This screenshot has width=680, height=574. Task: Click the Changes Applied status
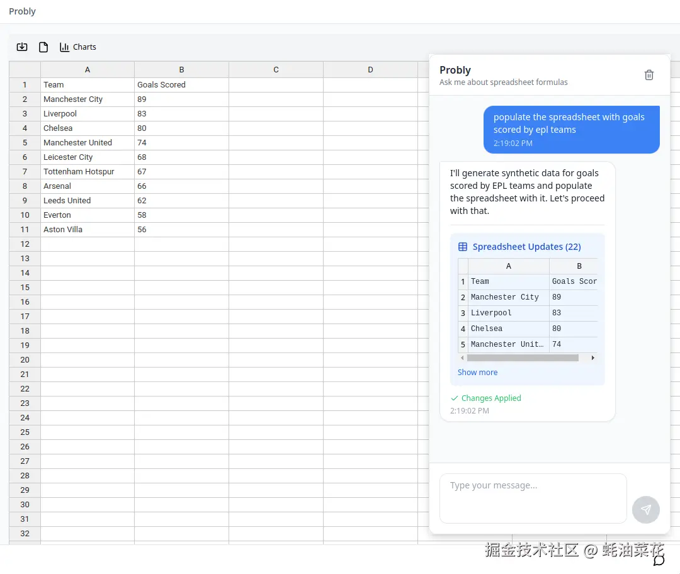click(x=486, y=398)
